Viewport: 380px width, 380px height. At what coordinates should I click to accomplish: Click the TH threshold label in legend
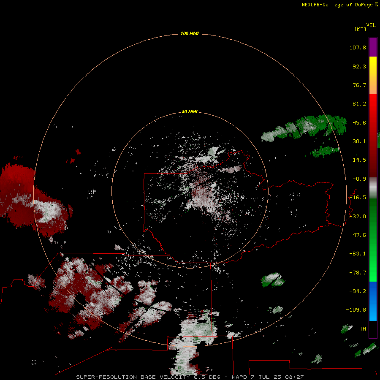363,328
